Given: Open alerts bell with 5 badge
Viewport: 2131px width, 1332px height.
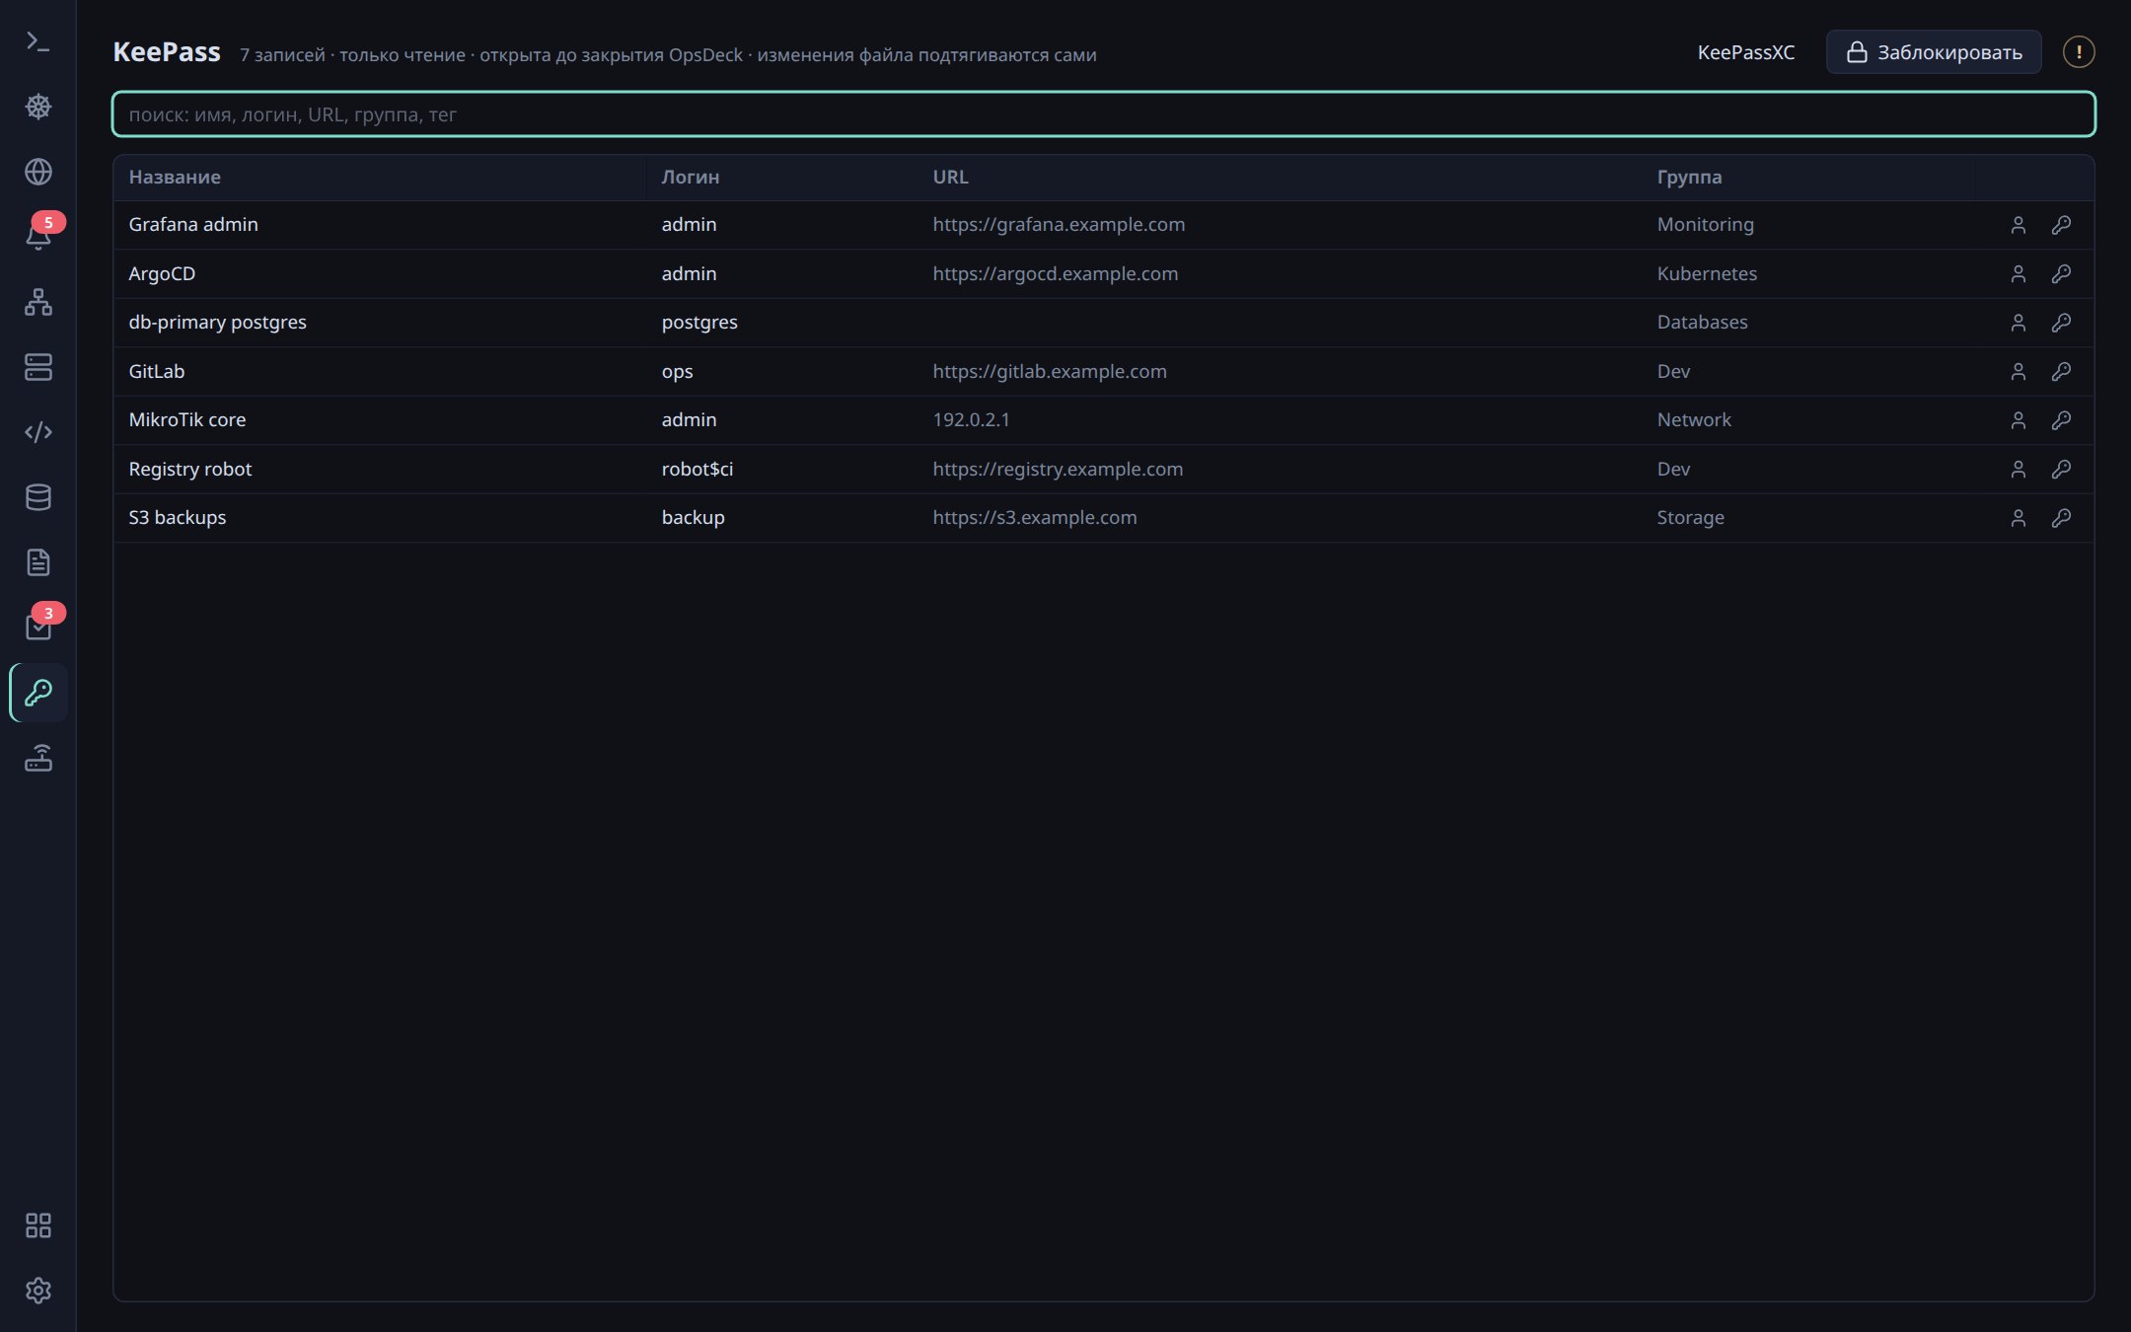Looking at the screenshot, I should click(x=37, y=237).
